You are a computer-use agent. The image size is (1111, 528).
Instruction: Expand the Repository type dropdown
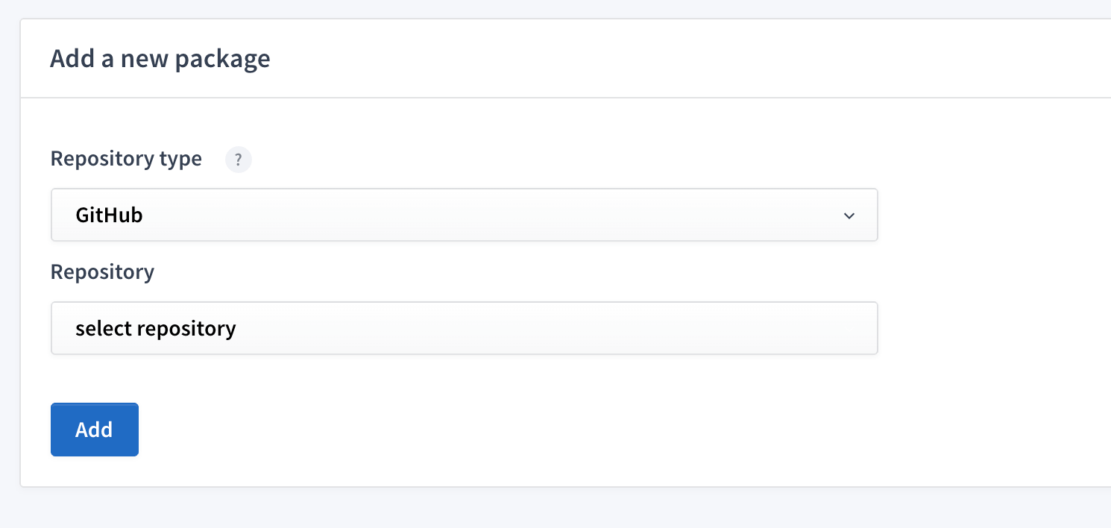coord(464,215)
